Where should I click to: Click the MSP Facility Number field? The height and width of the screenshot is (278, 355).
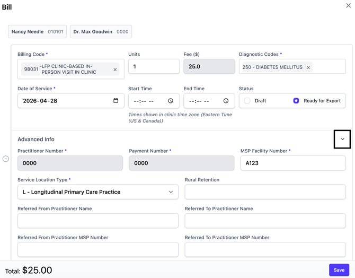click(292, 163)
